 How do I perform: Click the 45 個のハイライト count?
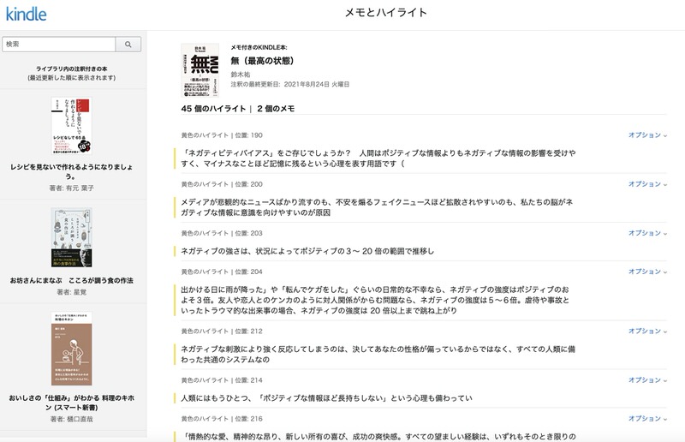click(x=213, y=109)
